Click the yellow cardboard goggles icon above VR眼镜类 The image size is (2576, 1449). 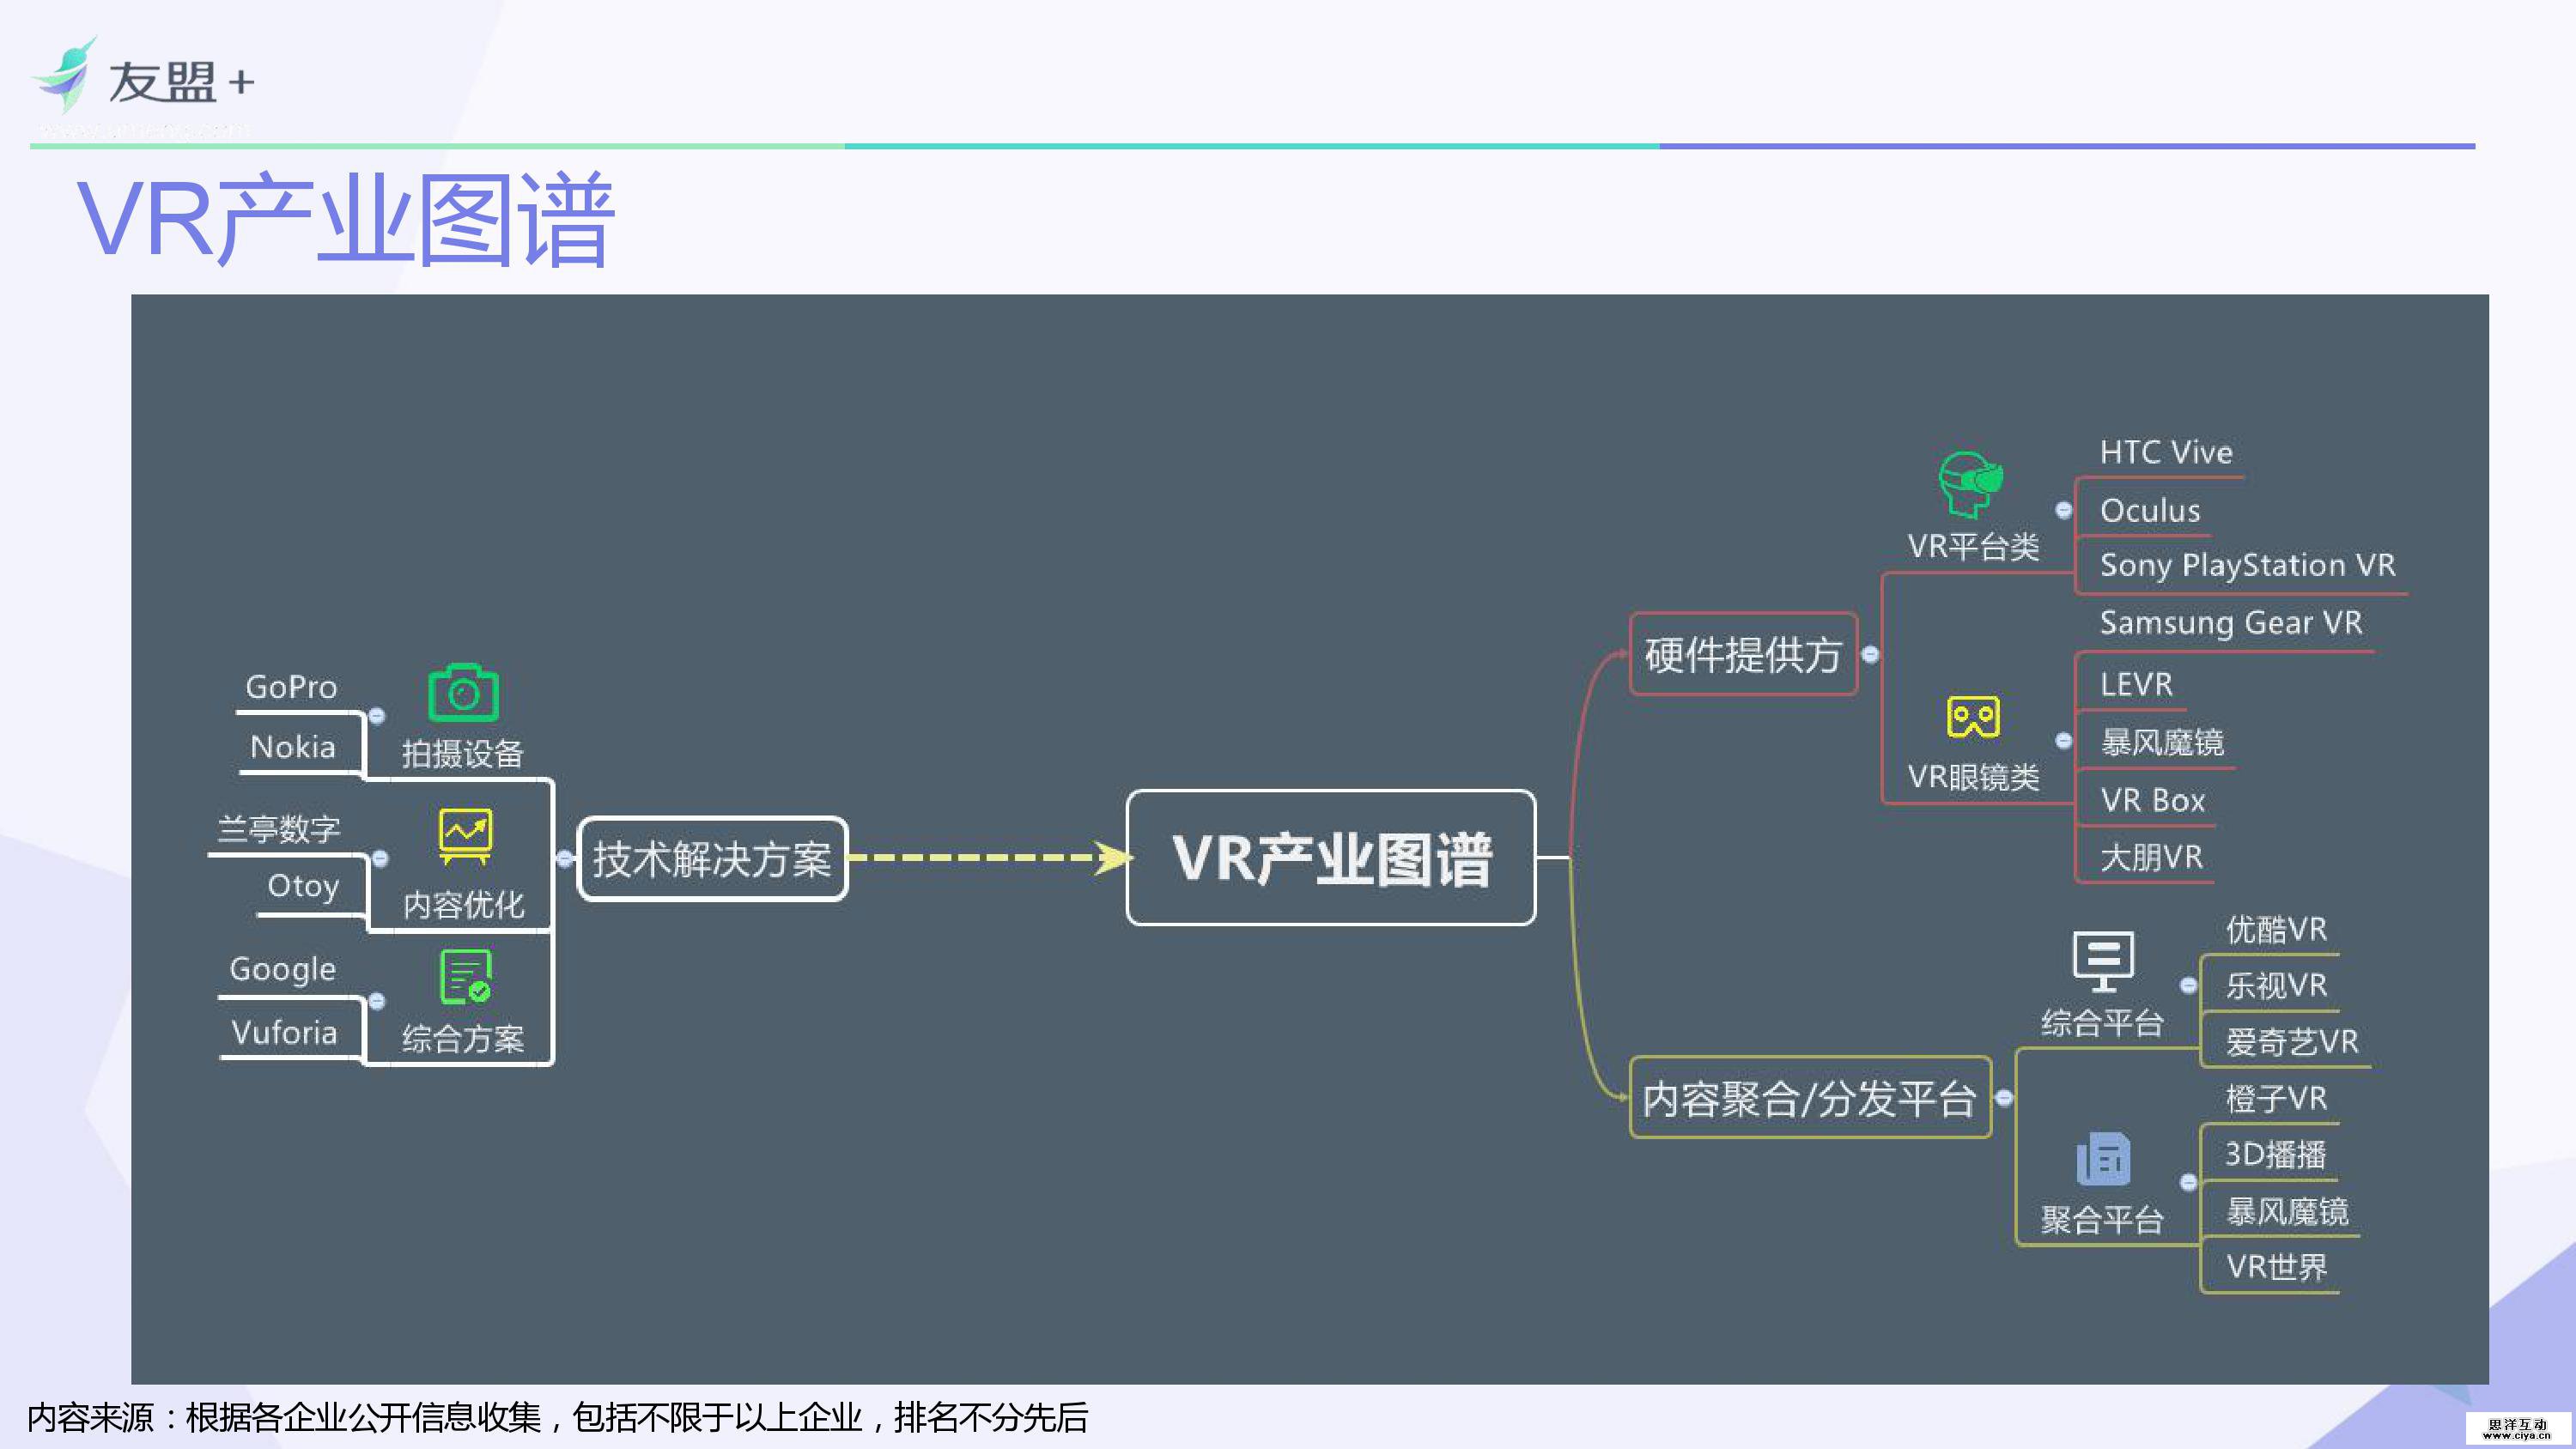pos(1973,717)
